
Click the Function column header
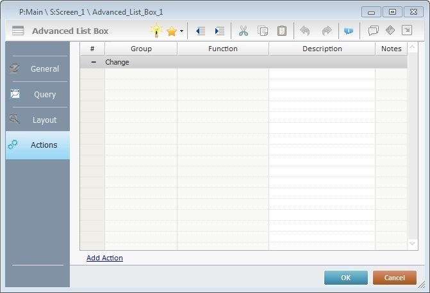click(222, 49)
